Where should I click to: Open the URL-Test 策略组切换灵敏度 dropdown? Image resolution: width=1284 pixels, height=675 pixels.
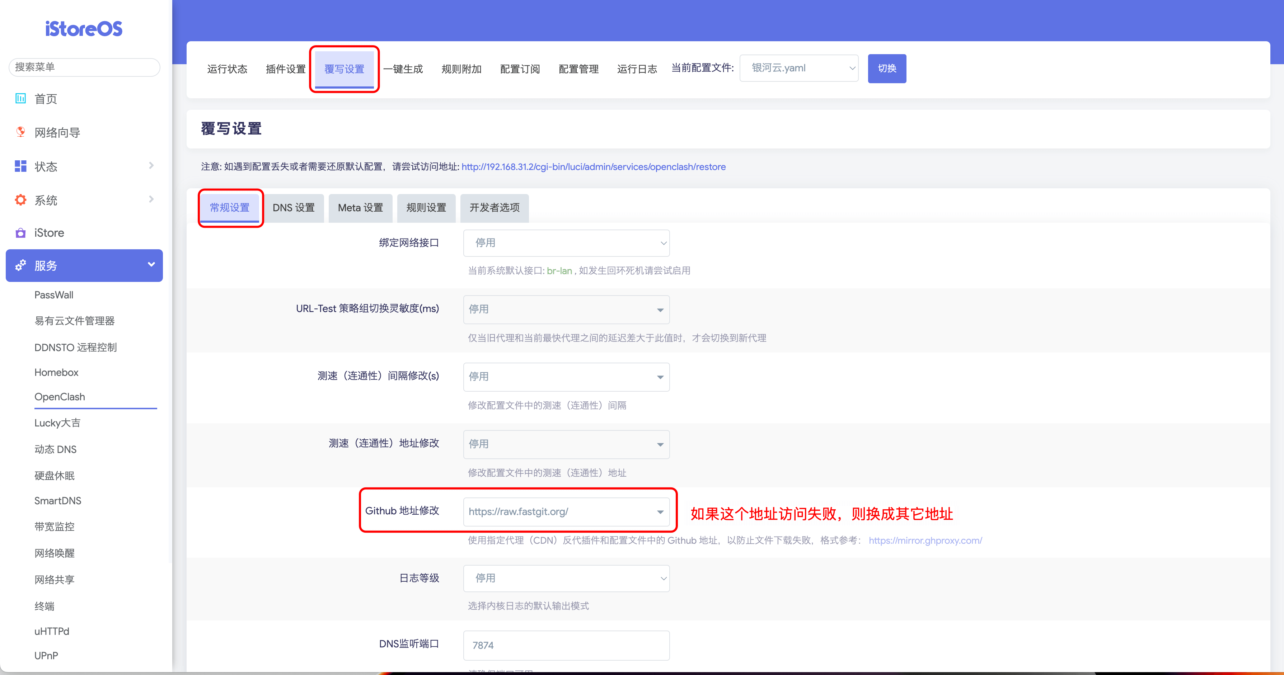coord(566,310)
